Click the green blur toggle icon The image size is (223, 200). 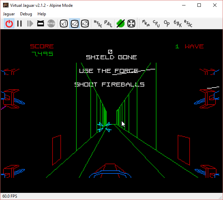(x=121, y=24)
